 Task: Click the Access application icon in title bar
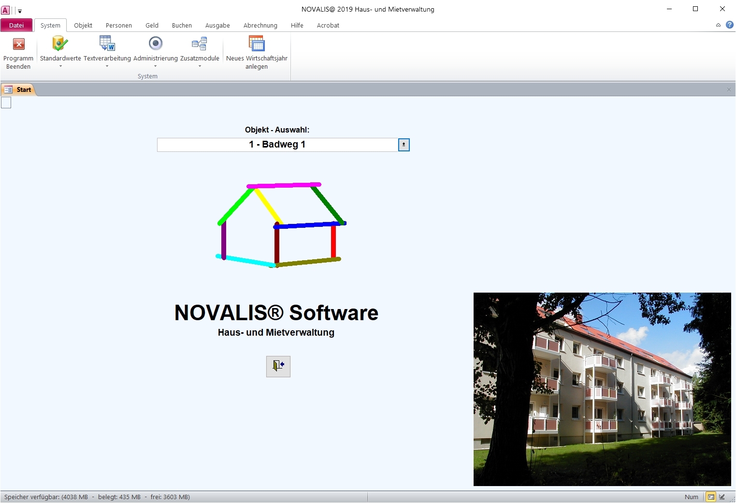(x=5, y=10)
